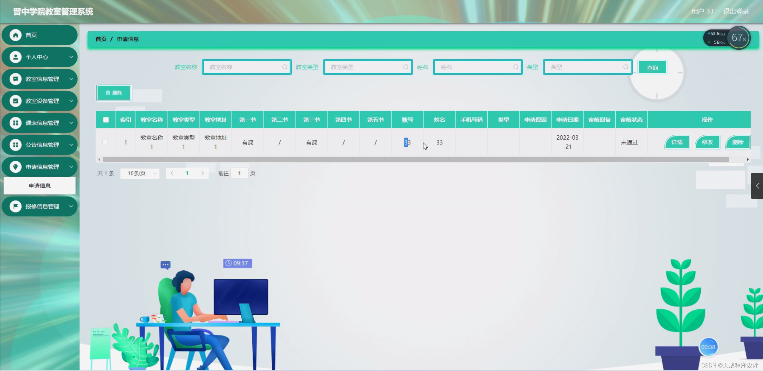Select the 申请信息 submenu item
The image size is (763, 371).
click(40, 186)
